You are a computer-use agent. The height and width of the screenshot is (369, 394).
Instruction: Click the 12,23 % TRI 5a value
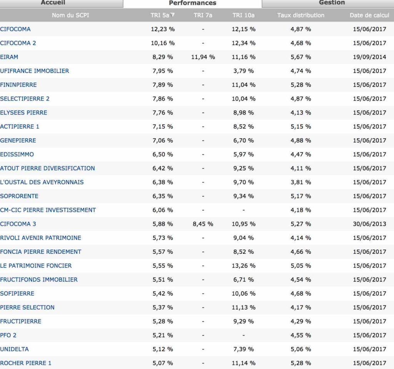(163, 29)
